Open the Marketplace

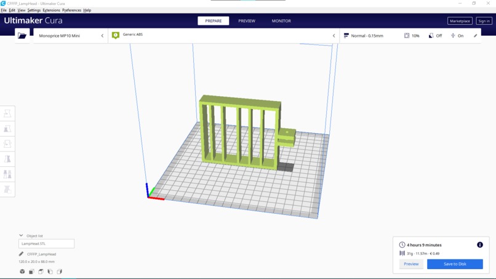click(x=460, y=21)
